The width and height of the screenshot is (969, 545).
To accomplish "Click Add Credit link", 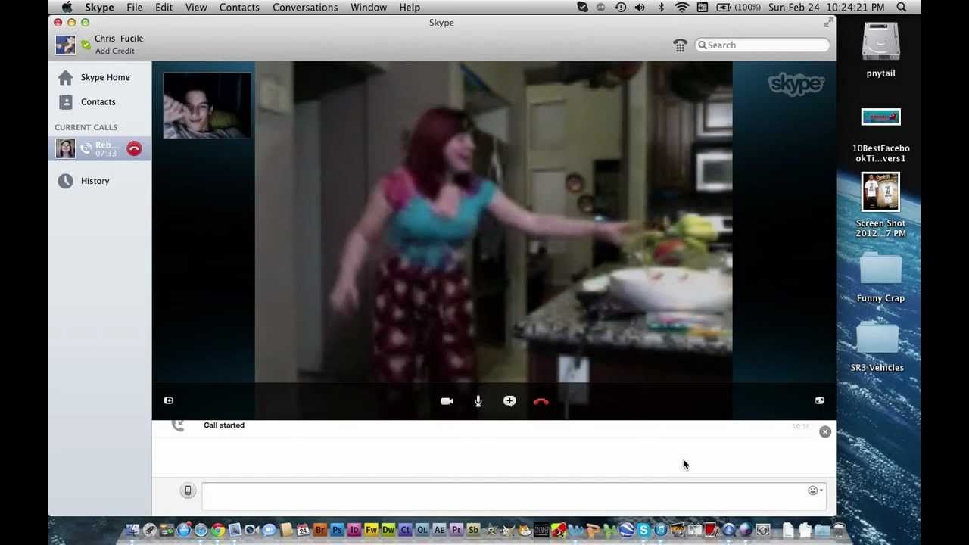I will 114,51.
